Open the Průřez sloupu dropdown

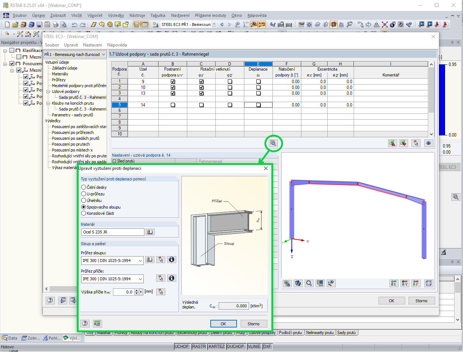[x=140, y=261]
